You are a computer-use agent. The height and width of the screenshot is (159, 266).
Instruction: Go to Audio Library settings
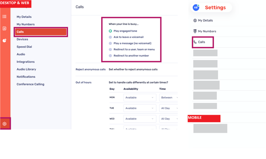click(x=26, y=69)
